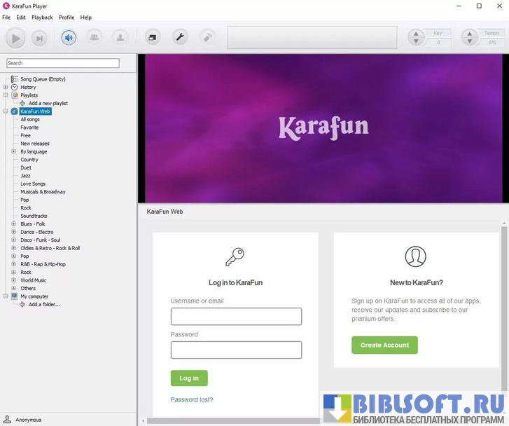Open the Profile menu
The width and height of the screenshot is (509, 426).
(x=67, y=17)
